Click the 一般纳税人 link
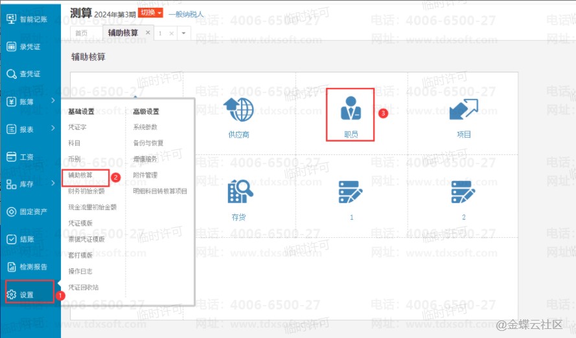 click(x=185, y=14)
